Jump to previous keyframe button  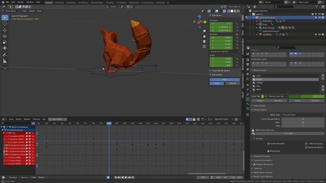(119, 177)
